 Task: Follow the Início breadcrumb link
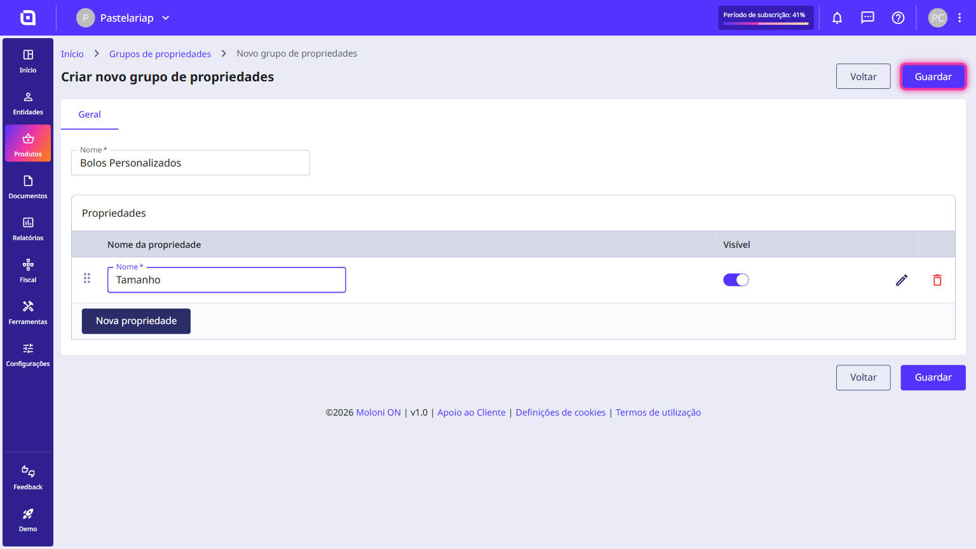72,54
